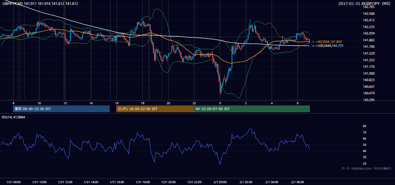Click the orange 40 SMA label 141.840

pos(327,42)
